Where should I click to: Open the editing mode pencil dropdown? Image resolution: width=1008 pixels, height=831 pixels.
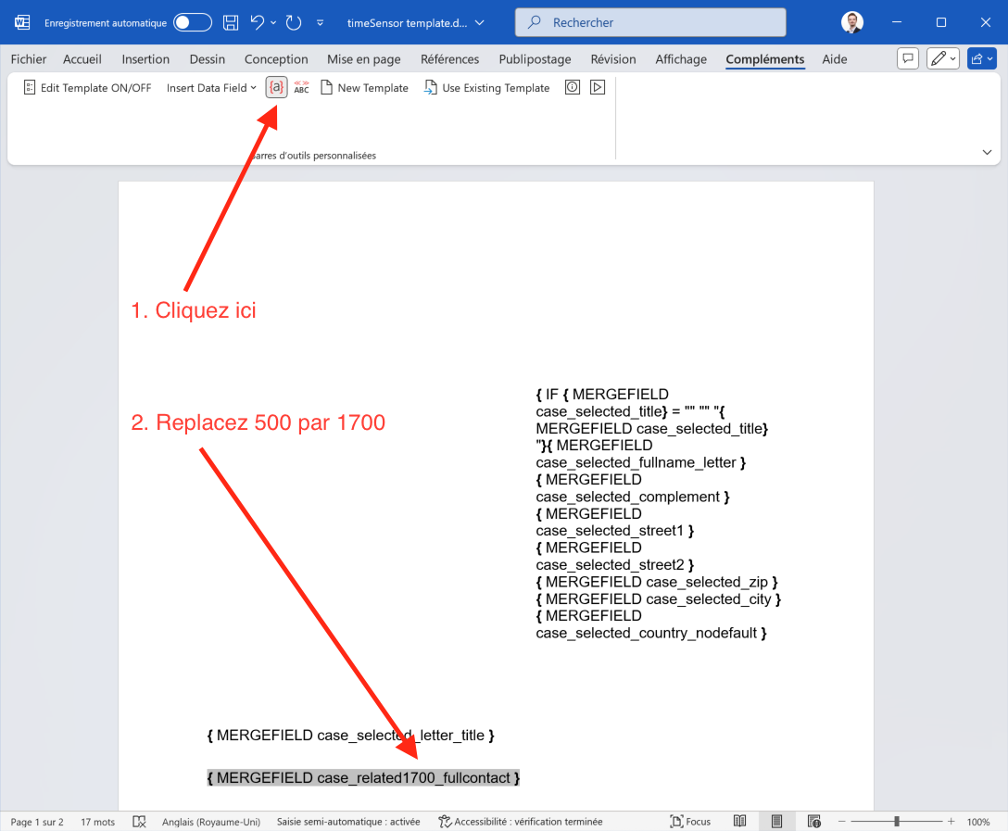pyautogui.click(x=943, y=58)
